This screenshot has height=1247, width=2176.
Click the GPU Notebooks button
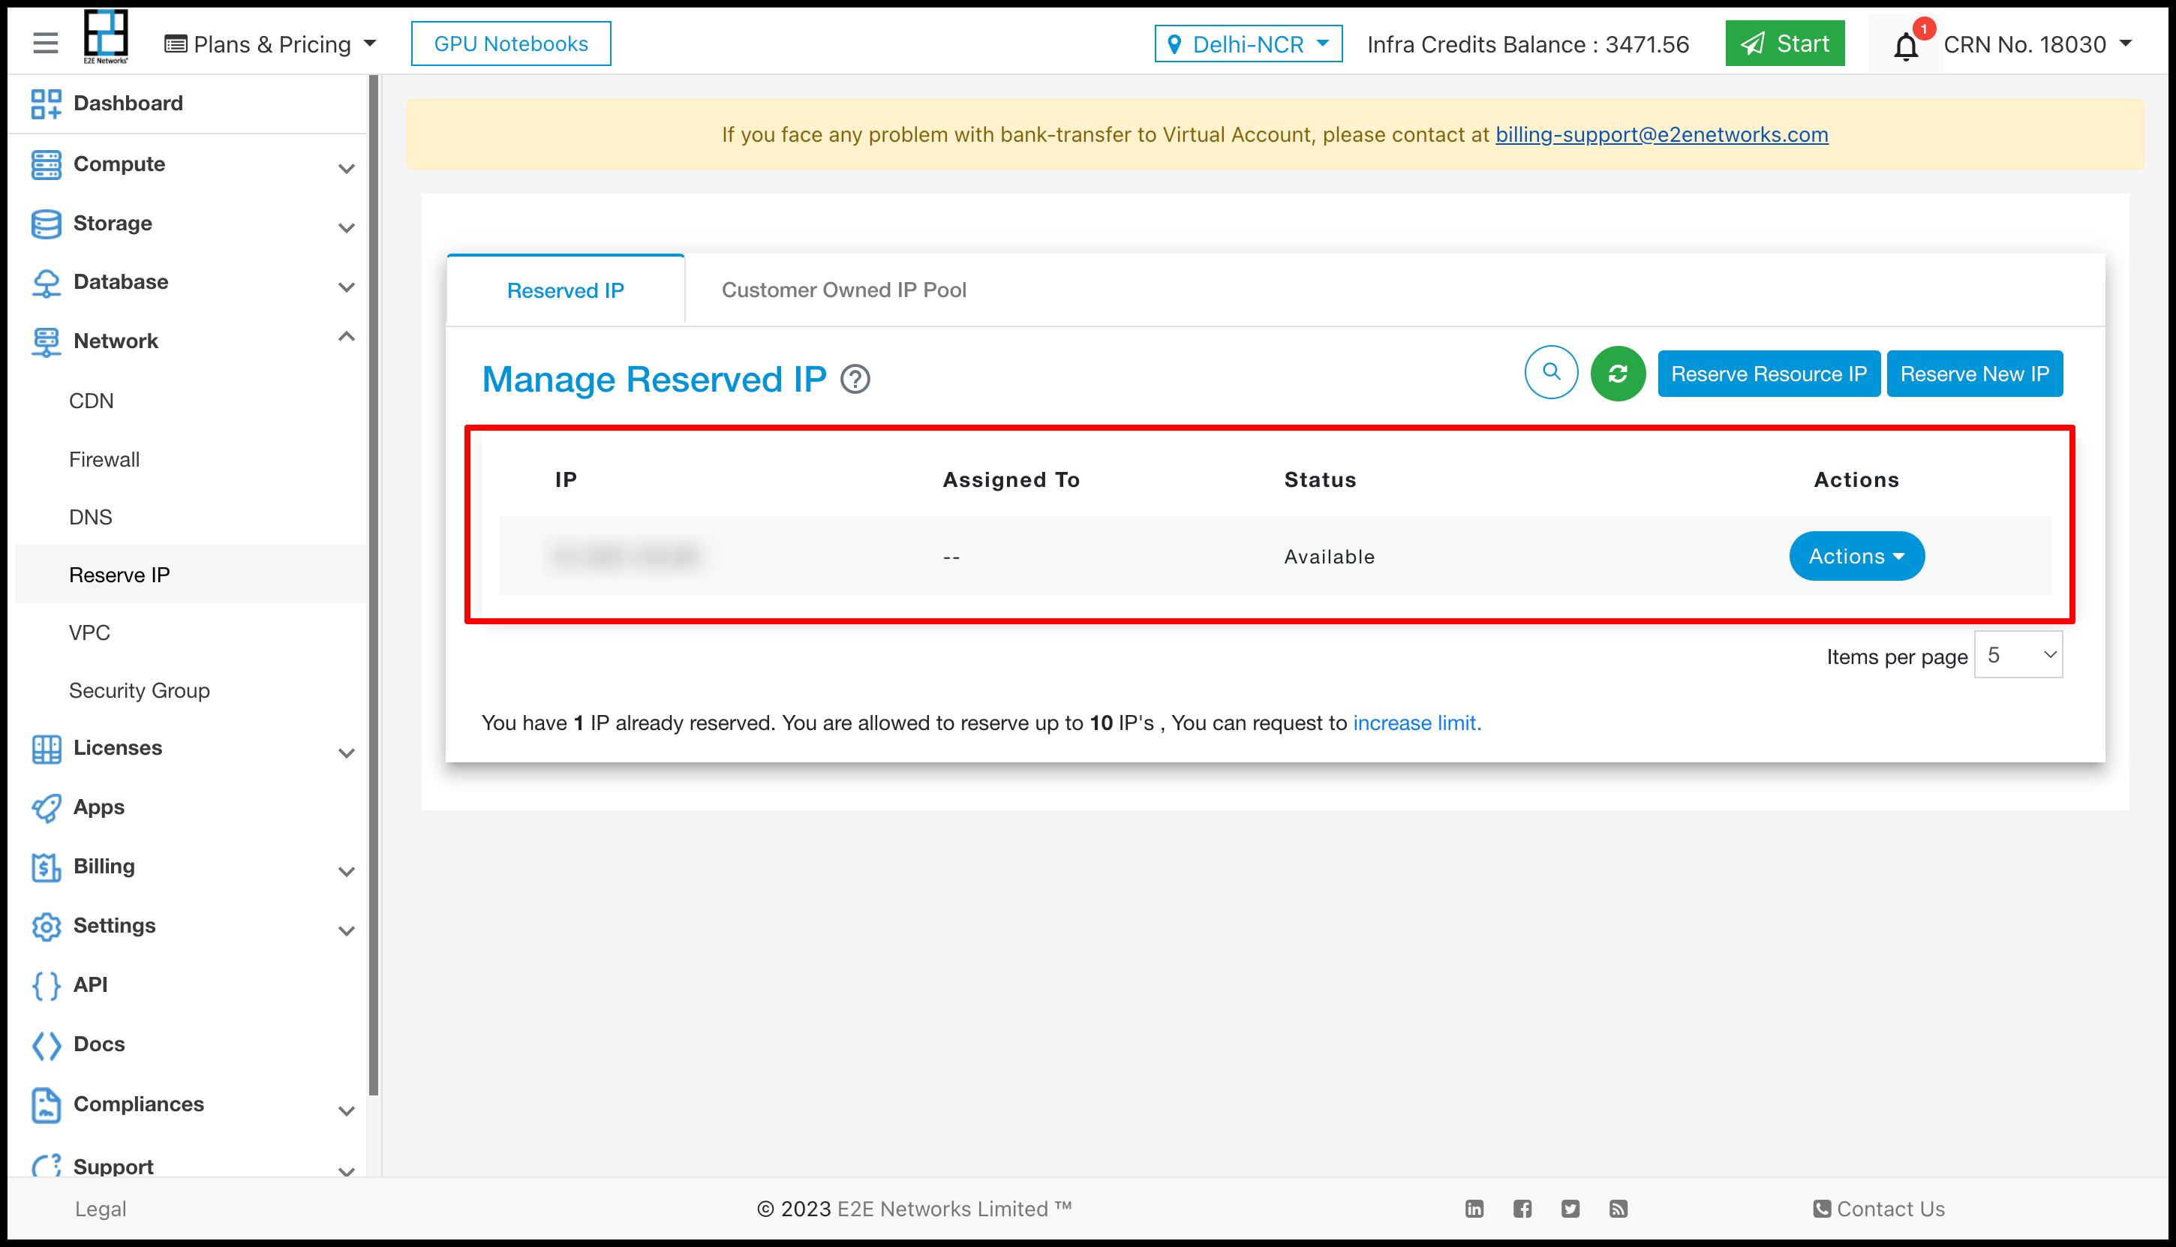coord(510,44)
